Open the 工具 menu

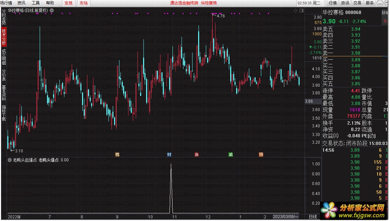36,3
